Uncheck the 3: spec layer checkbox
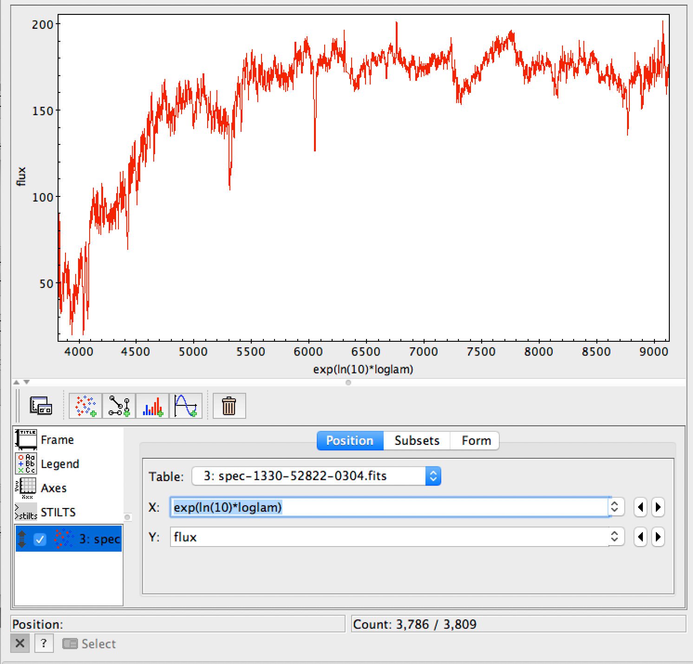Screen dimensions: 693x664 pyautogui.click(x=40, y=539)
